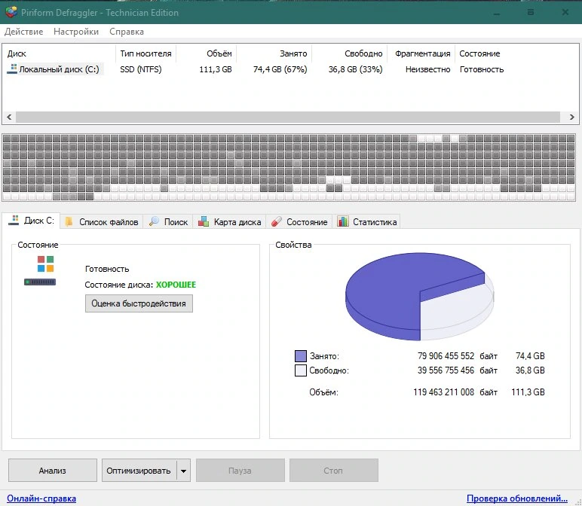Click the drive icon next to Локальный диск (C:)

[x=12, y=69]
